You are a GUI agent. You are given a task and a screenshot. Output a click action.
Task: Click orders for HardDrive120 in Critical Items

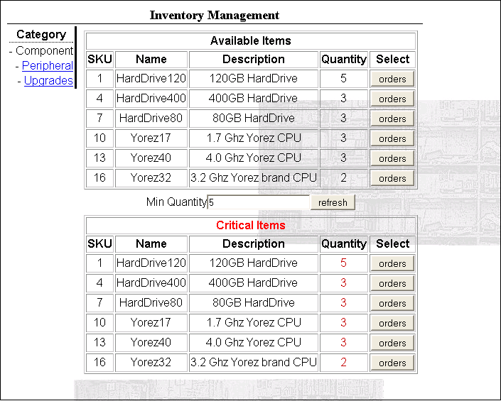(392, 263)
